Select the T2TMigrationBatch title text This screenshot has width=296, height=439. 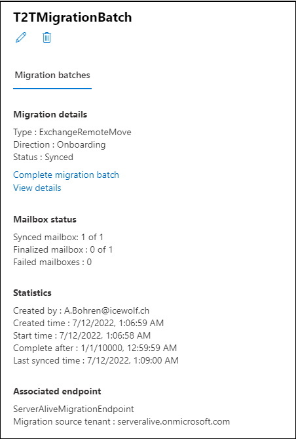[x=73, y=17]
